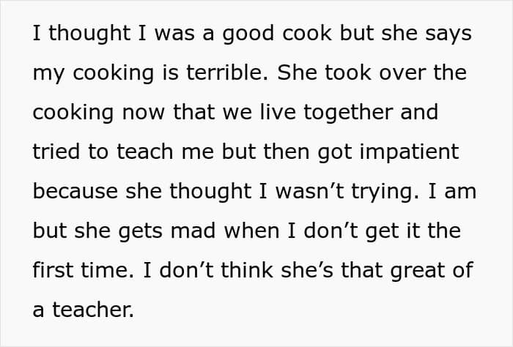The width and height of the screenshot is (513, 347).
Task: Click the word "wasn't"
Action: 309,191
